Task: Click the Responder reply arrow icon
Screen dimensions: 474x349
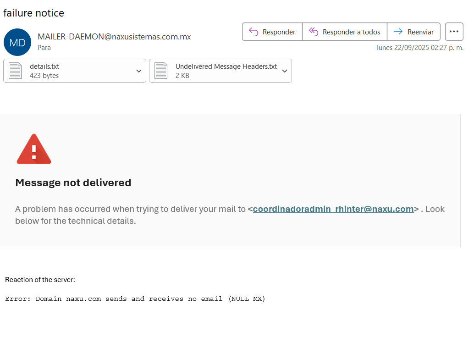Action: point(254,32)
